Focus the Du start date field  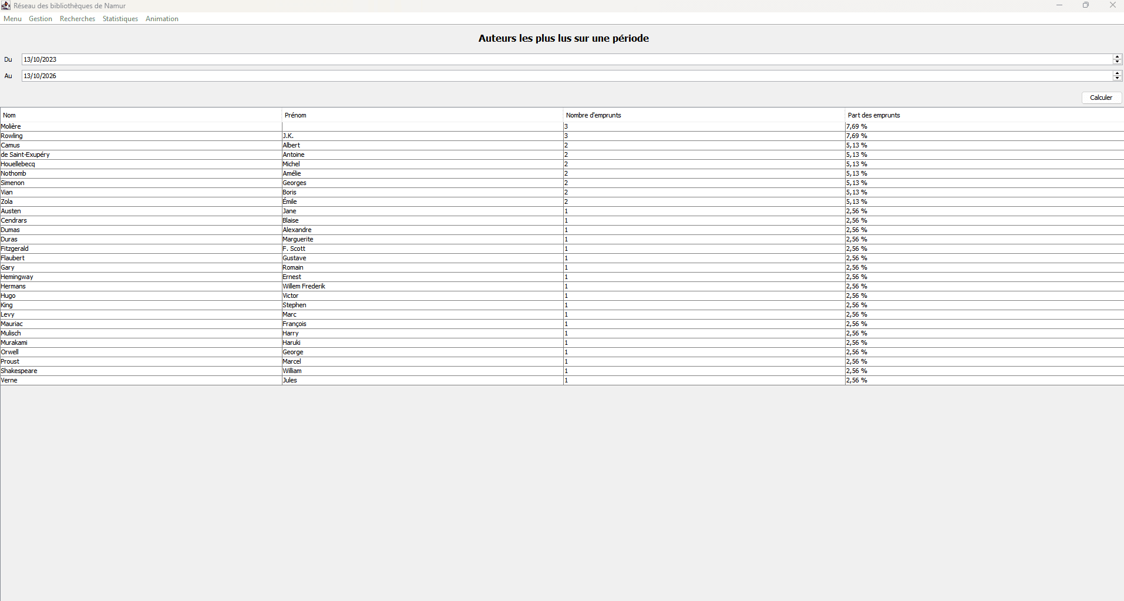click(567, 59)
